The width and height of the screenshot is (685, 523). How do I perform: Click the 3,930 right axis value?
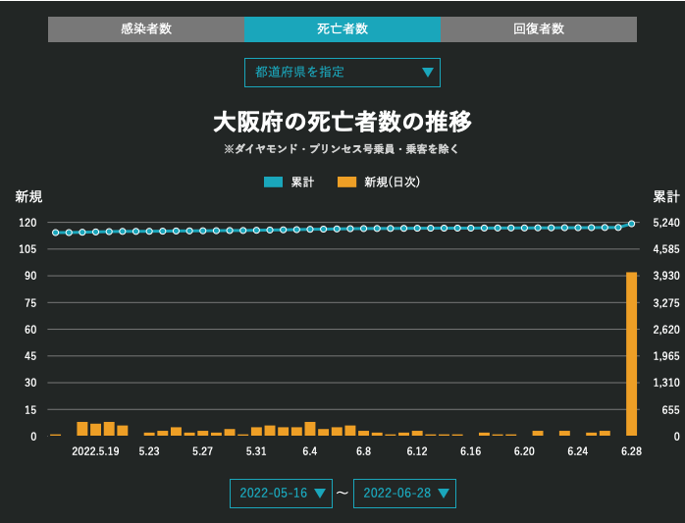pyautogui.click(x=666, y=276)
